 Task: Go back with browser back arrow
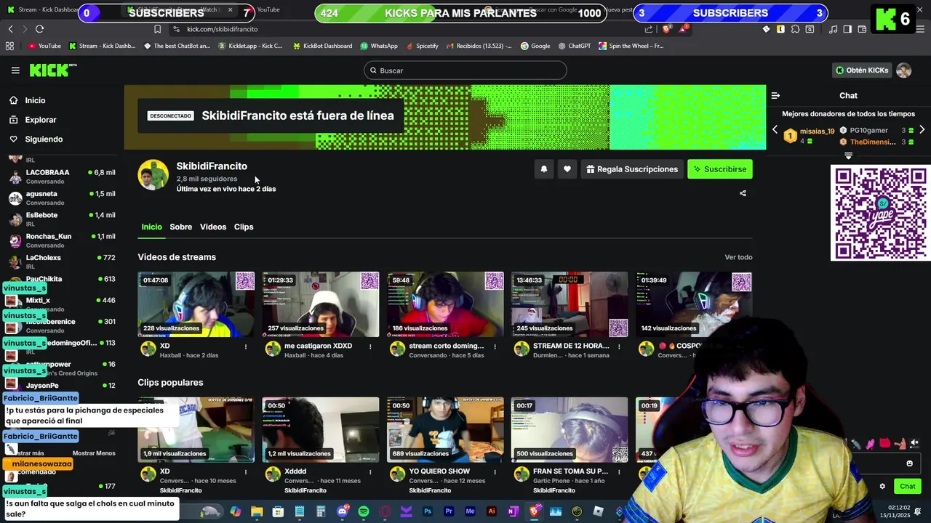[x=10, y=29]
